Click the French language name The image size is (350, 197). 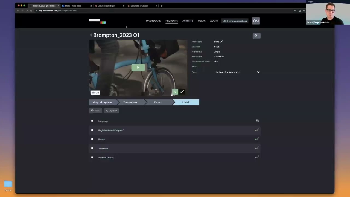102,139
